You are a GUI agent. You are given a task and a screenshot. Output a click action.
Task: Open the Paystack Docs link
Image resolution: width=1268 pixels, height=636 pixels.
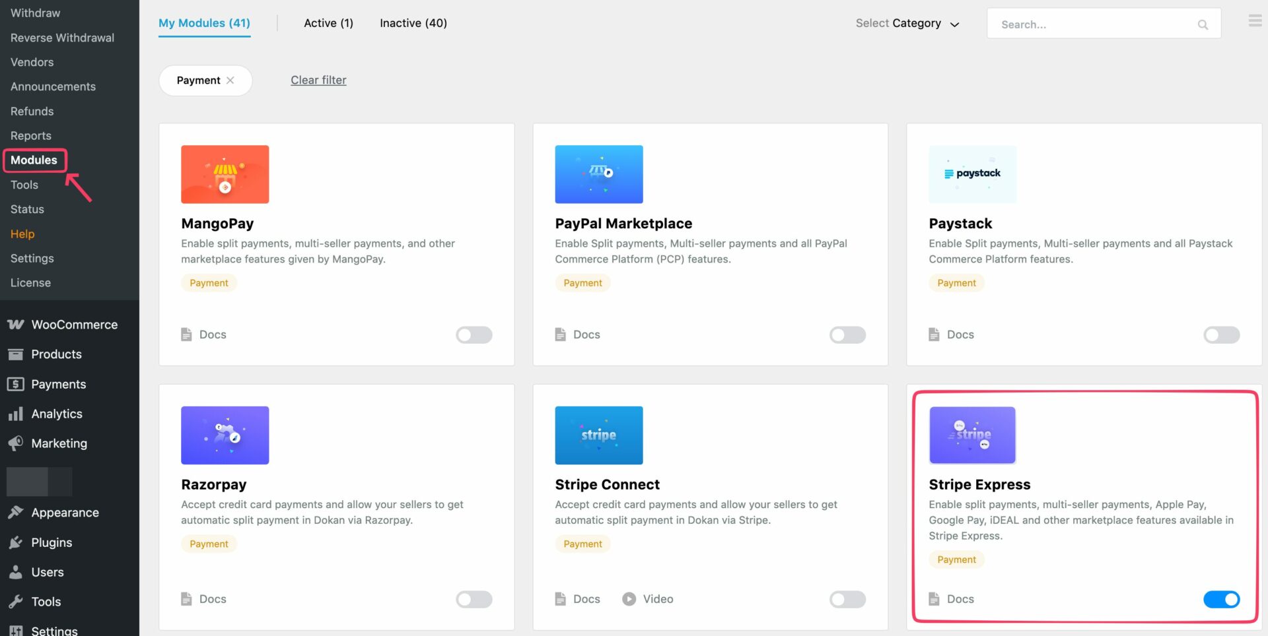(x=960, y=335)
